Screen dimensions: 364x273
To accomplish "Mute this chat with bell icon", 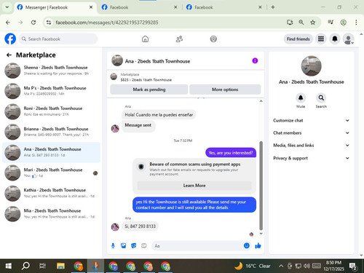I will [x=301, y=98].
